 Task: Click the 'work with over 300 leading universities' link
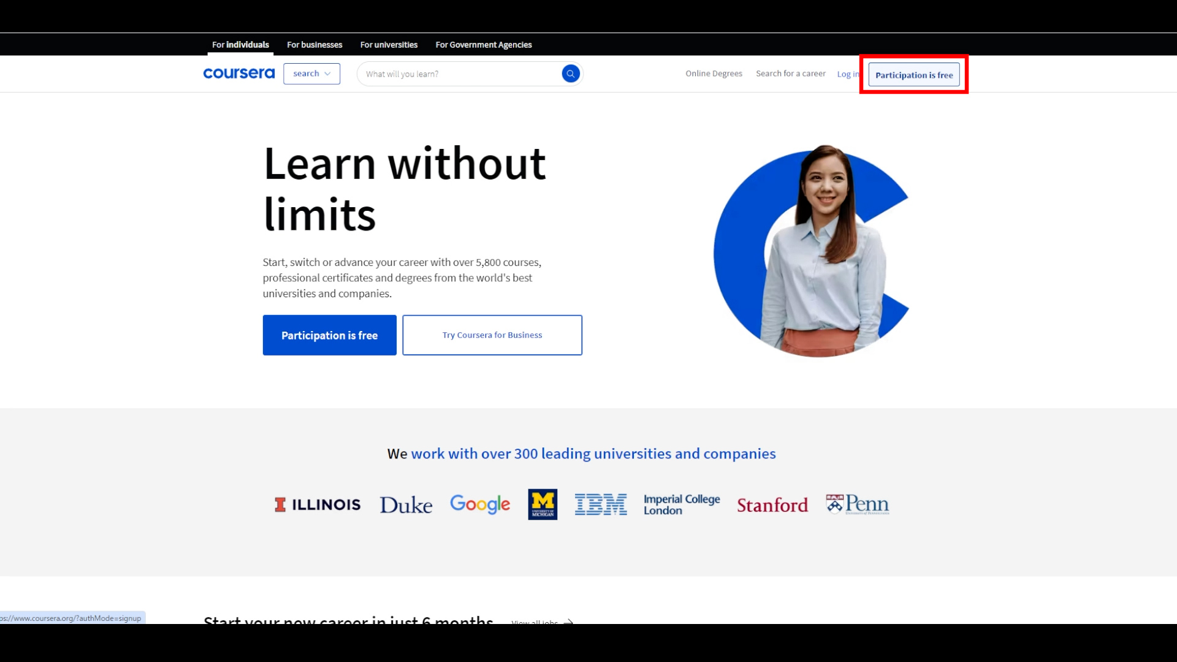pos(593,454)
